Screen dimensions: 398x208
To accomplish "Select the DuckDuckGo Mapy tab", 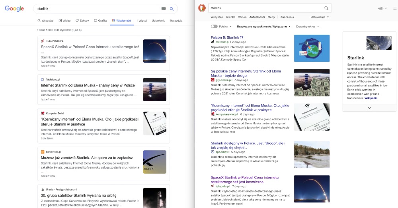I will (271, 17).
